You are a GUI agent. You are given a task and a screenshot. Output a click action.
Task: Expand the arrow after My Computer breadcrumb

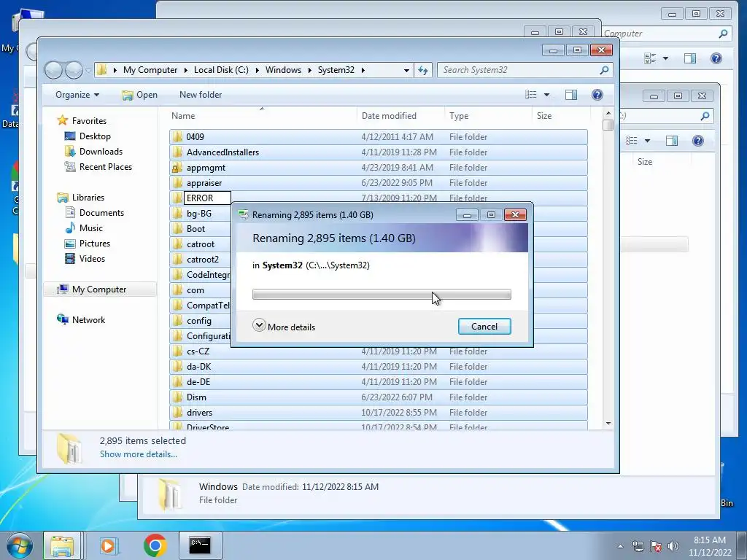tap(186, 70)
